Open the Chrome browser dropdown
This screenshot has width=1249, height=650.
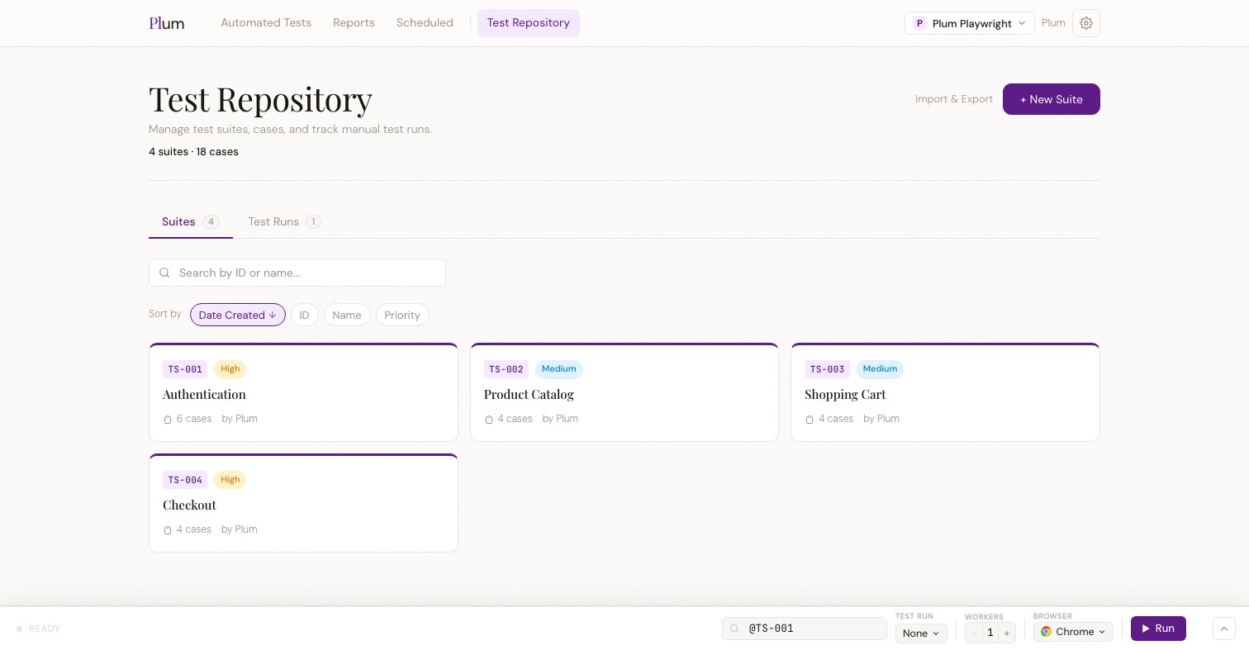tap(1073, 632)
